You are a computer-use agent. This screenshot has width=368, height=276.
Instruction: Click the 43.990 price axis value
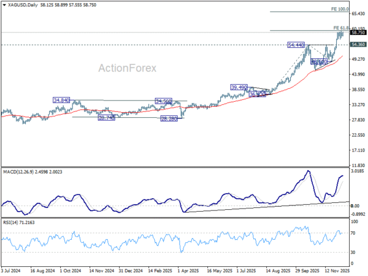pos(358,74)
